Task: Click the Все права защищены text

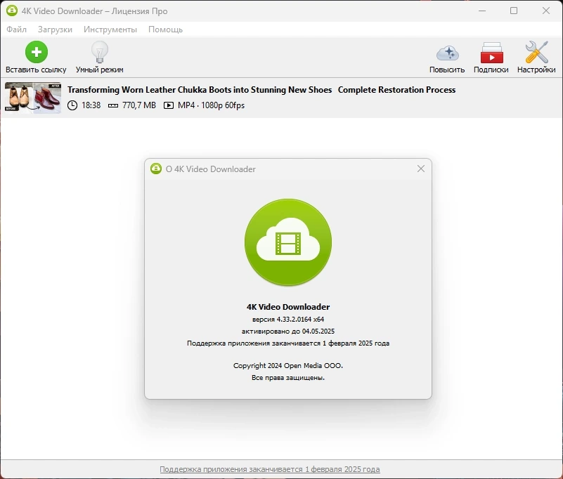Action: click(288, 377)
